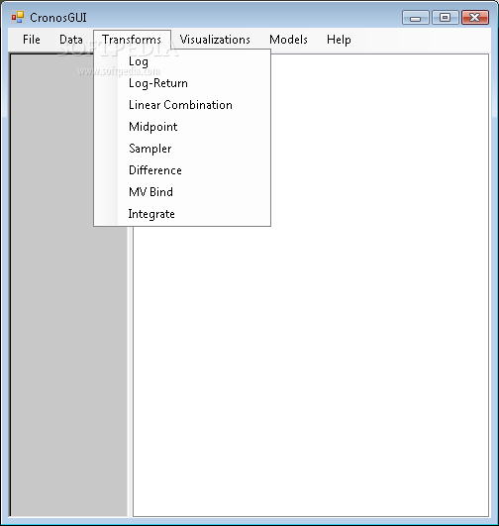
Task: Close the CronosGUI window
Action: [x=475, y=18]
